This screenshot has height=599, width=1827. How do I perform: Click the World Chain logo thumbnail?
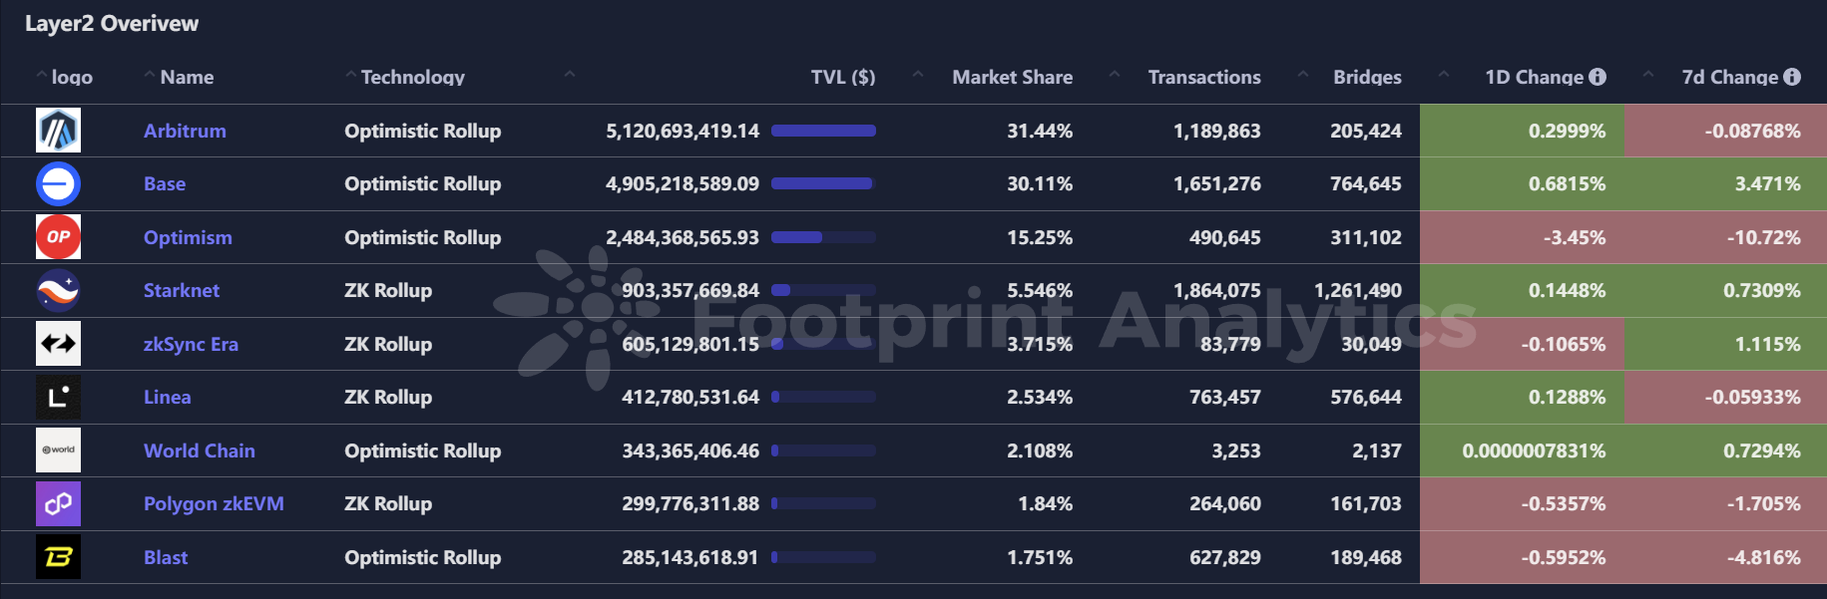pos(58,450)
